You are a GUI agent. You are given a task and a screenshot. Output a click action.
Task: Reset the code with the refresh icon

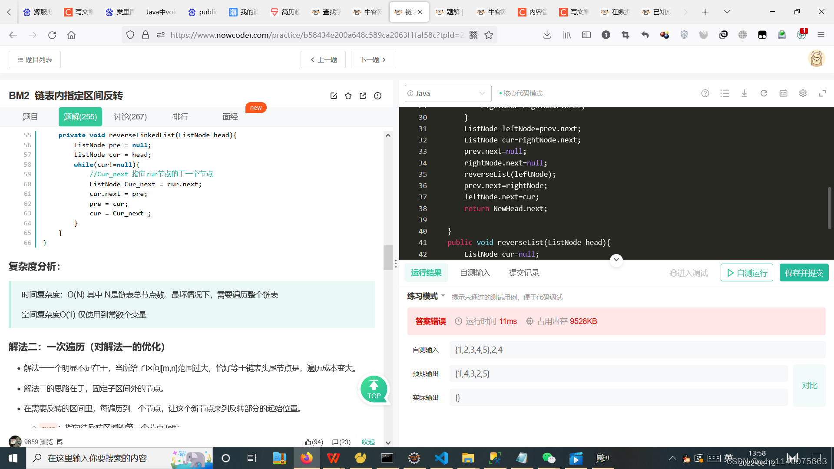(x=764, y=93)
